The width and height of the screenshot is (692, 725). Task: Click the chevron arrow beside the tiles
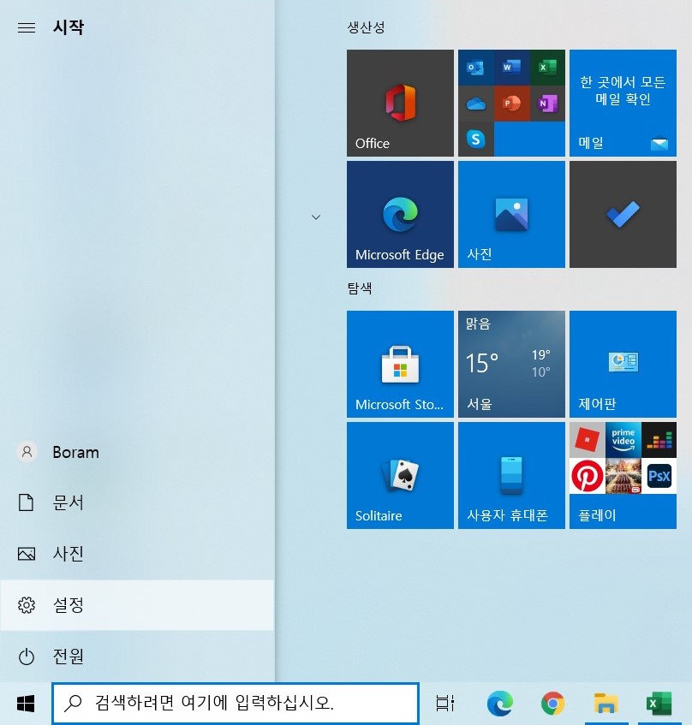pyautogui.click(x=316, y=217)
